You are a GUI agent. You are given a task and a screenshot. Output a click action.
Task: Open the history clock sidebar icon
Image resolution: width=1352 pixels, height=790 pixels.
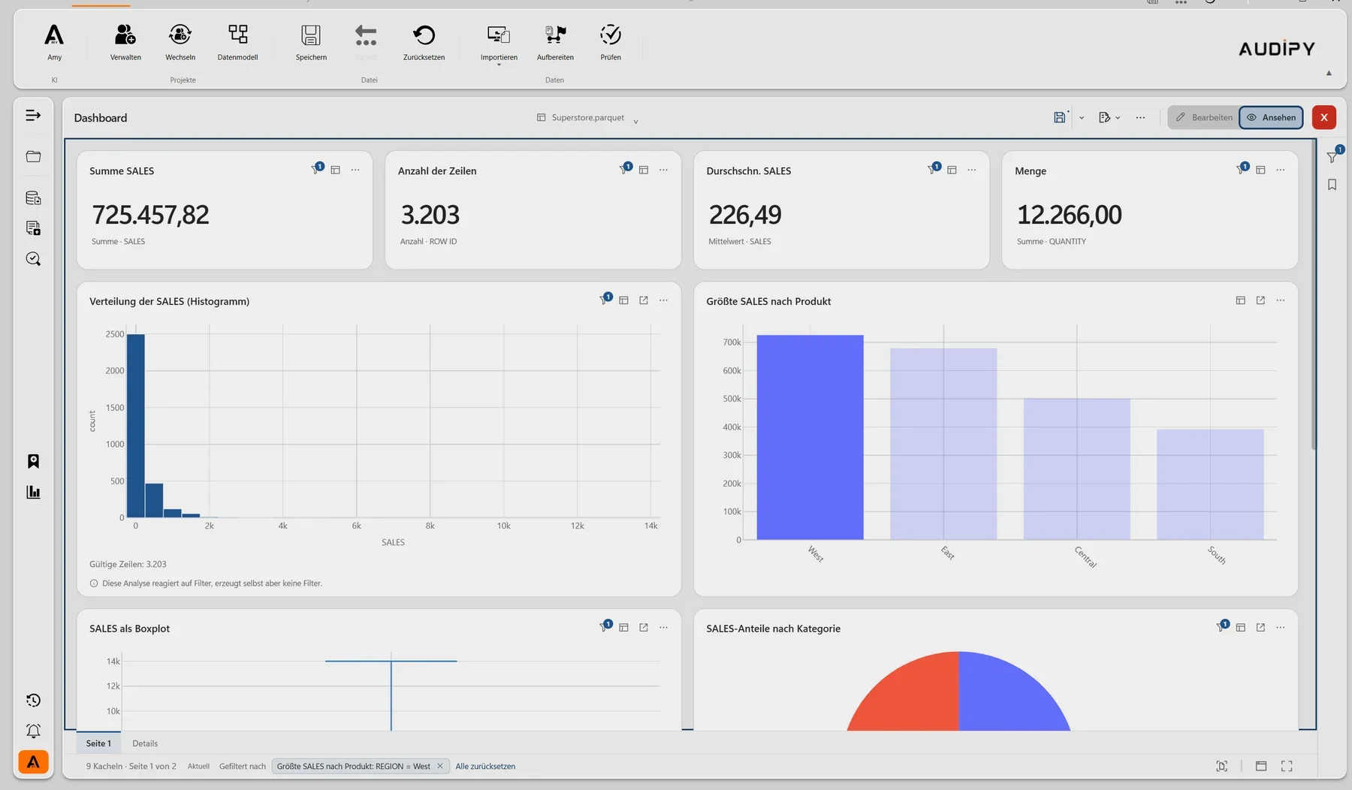pos(33,701)
